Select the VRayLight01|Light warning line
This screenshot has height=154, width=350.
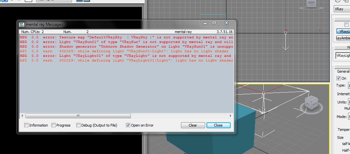point(126,60)
